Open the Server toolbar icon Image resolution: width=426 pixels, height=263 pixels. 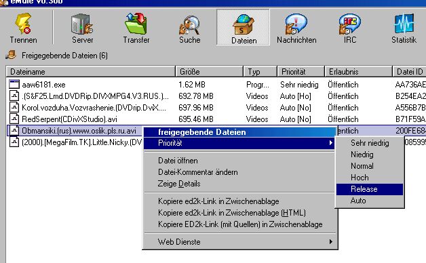82,24
